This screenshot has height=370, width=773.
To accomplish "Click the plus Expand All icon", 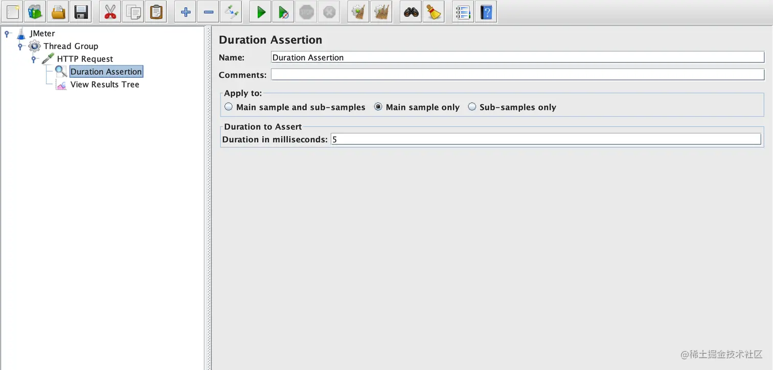I will (x=186, y=12).
